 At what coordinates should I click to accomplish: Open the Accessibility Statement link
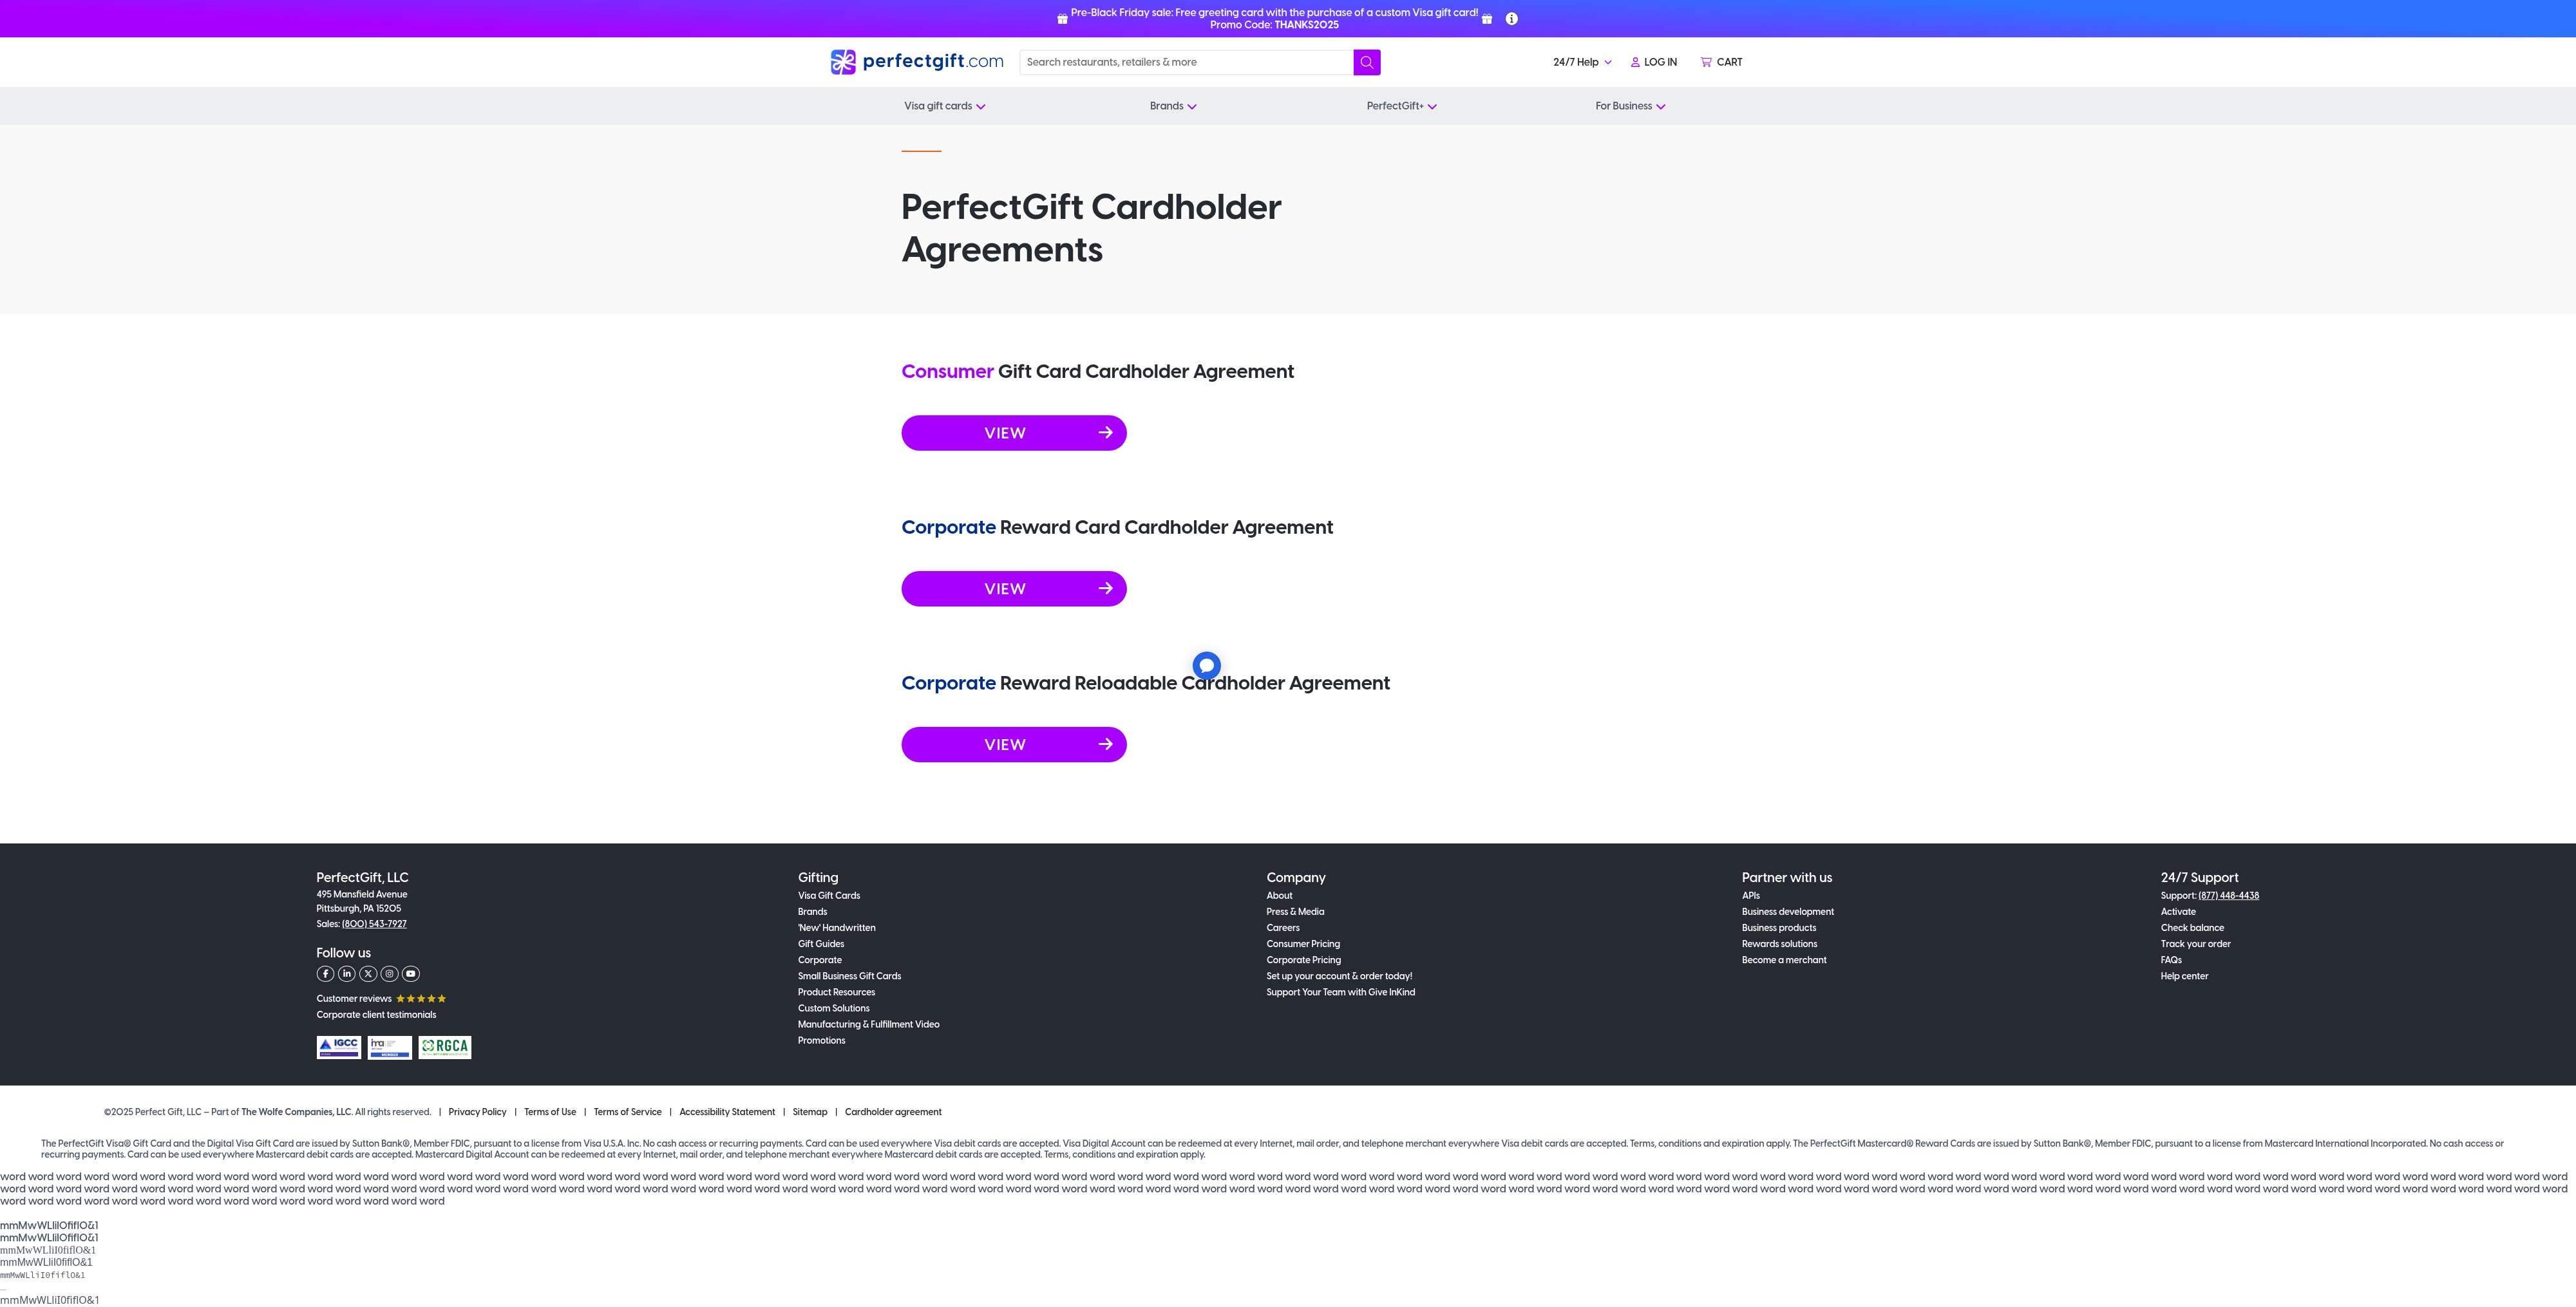tap(727, 1112)
